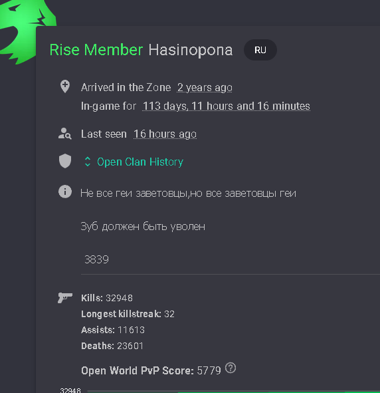Viewport: 380px width, 393px height.
Task: Click the location pin arrival icon
Action: click(x=65, y=86)
